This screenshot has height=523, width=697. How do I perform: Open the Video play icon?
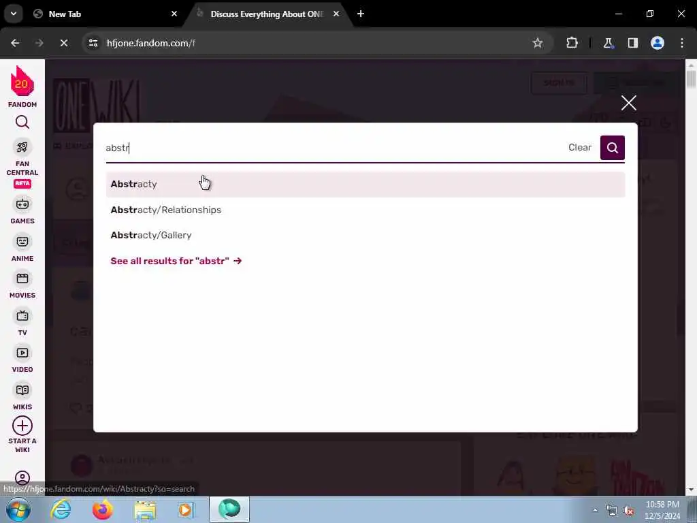22,353
